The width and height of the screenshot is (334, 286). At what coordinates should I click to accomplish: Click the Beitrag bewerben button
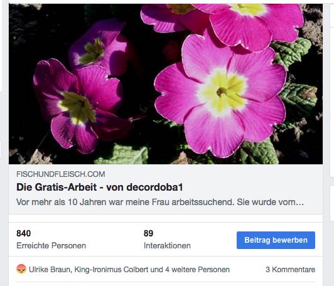276,240
